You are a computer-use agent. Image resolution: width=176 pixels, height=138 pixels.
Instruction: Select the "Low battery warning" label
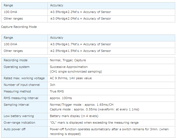(x=19, y=116)
